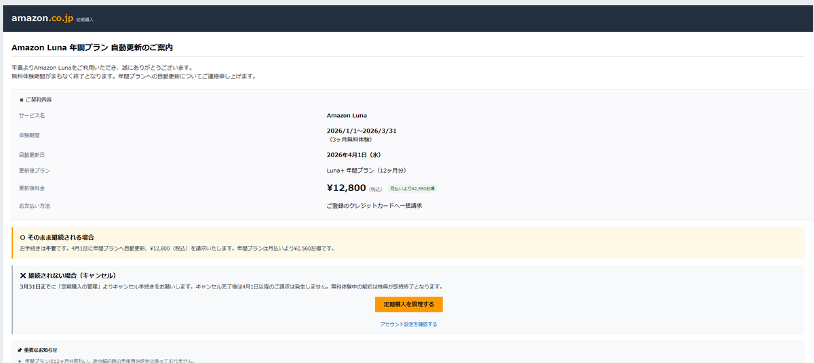Click the amazon.co.jp logo
This screenshot has width=814, height=363.
click(42, 18)
